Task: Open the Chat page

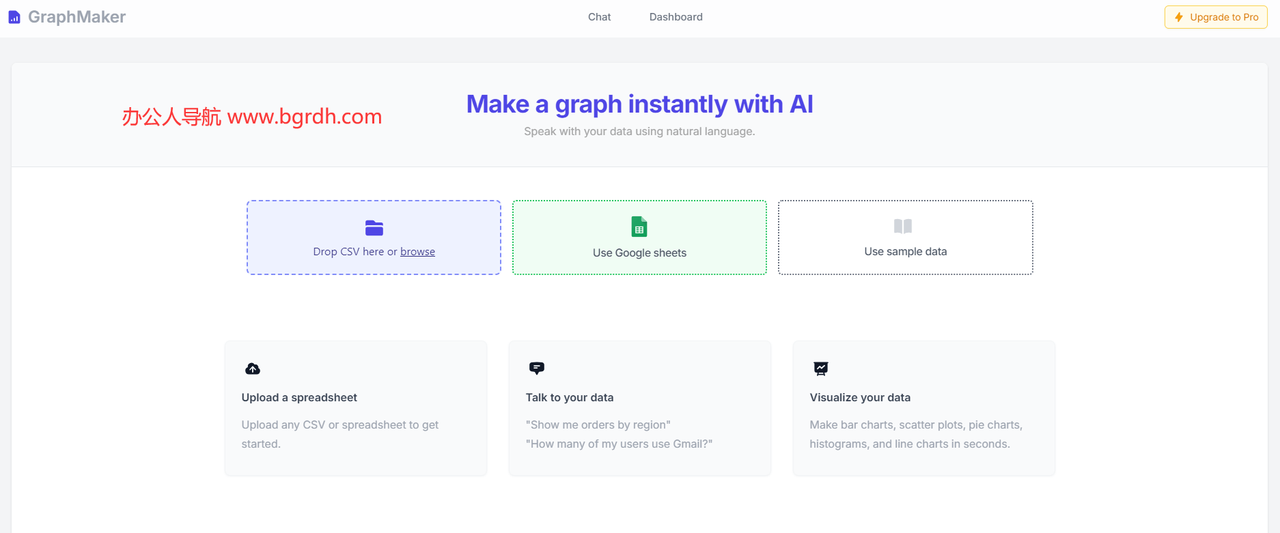Action: pyautogui.click(x=599, y=16)
